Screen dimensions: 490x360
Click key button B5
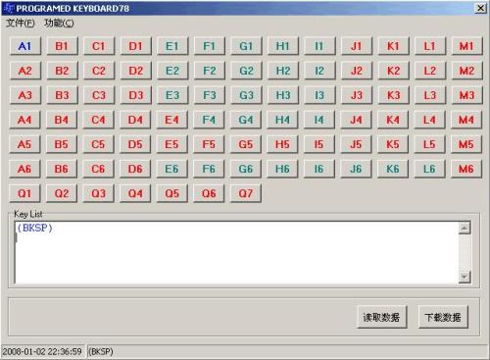click(62, 144)
